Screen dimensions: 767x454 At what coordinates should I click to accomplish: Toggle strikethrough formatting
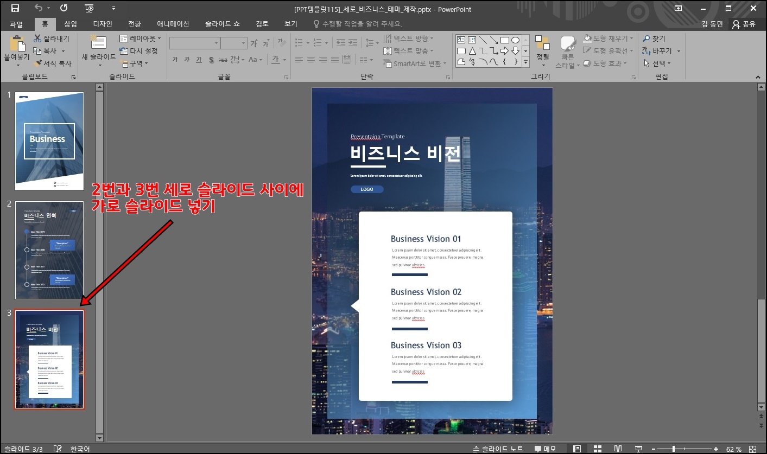223,60
